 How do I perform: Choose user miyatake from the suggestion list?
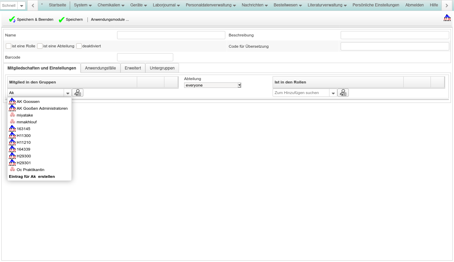coord(25,115)
